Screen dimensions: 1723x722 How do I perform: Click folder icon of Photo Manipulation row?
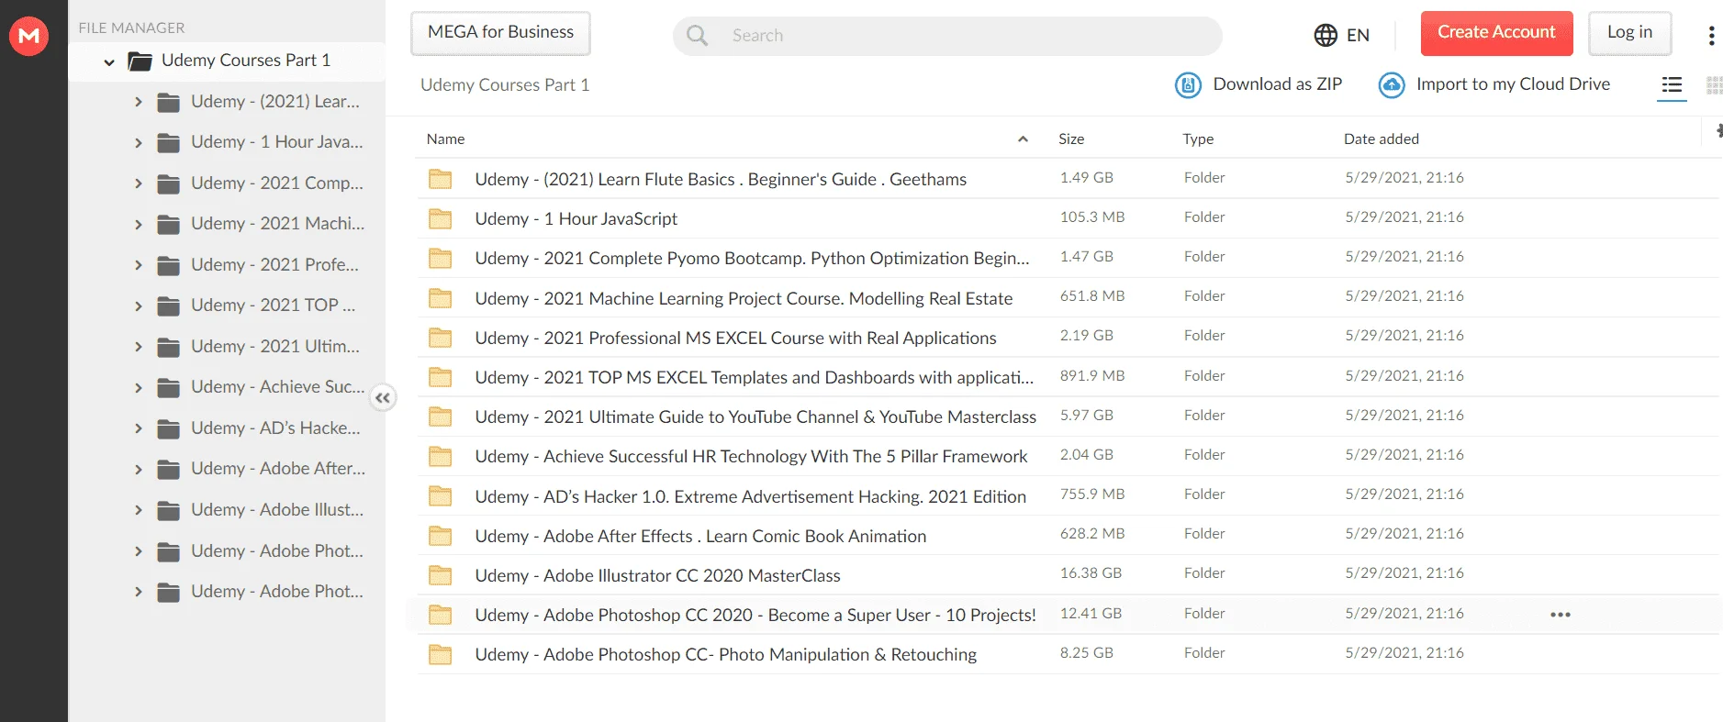point(441,654)
